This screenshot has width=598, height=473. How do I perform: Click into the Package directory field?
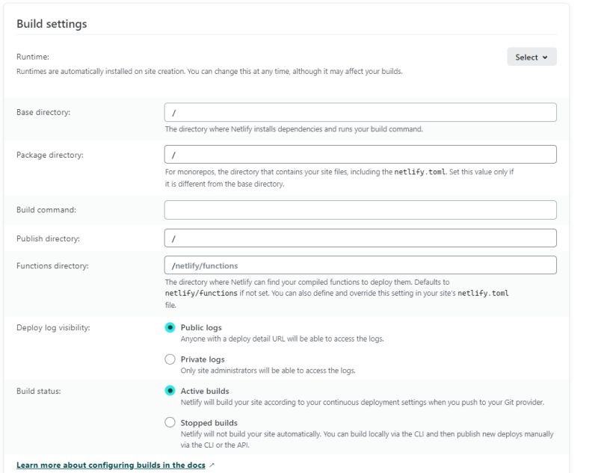point(360,155)
